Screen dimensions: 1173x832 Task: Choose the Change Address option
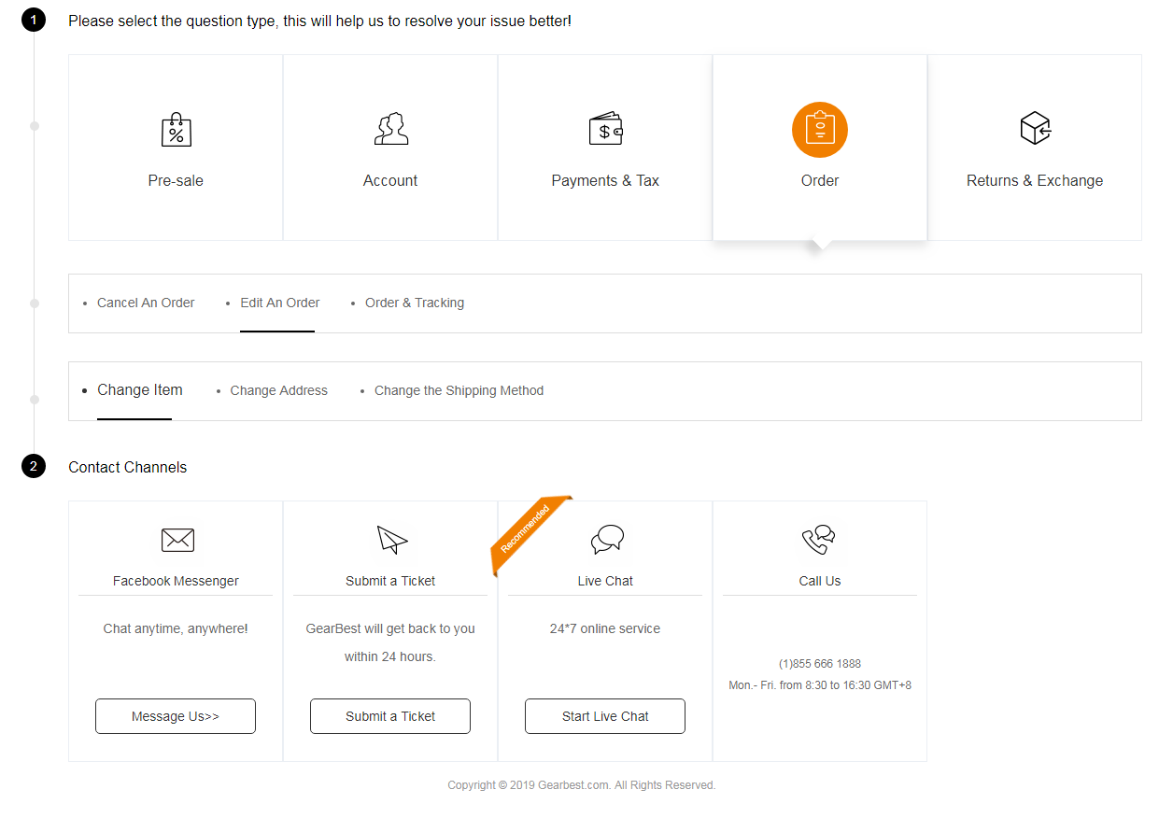pyautogui.click(x=278, y=390)
